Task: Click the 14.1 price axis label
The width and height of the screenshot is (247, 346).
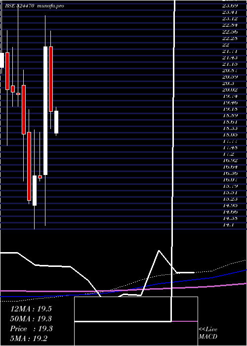Action: (x=228, y=225)
